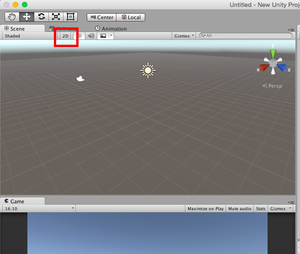Toggle scene audio speaker icon
This screenshot has height=254, width=300.
(x=91, y=36)
